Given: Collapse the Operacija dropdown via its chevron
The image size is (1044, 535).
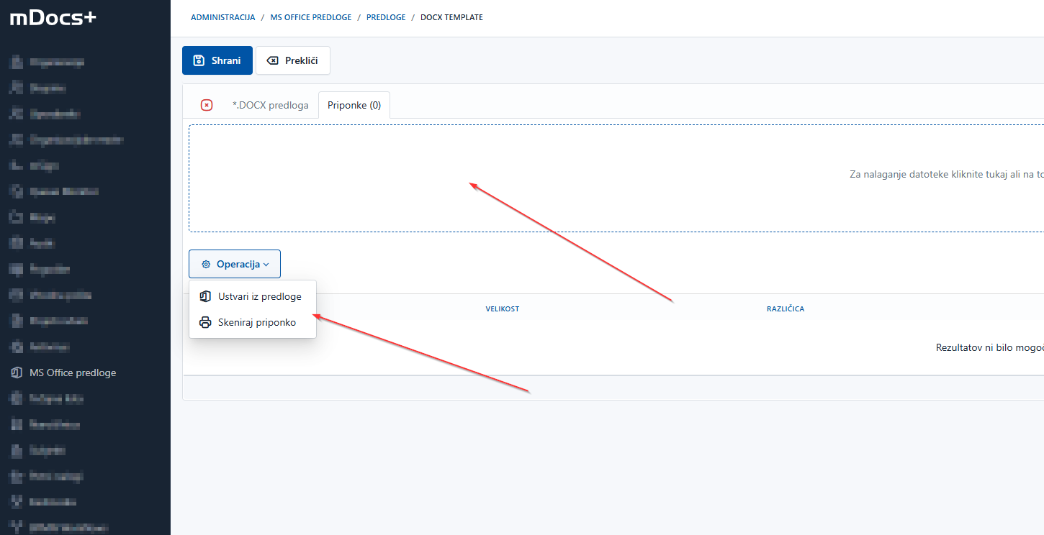Looking at the screenshot, I should [266, 265].
